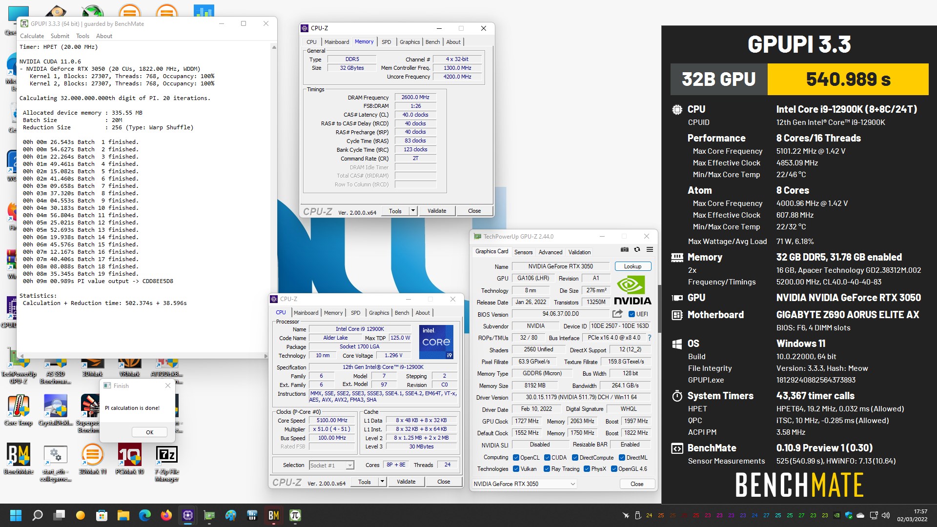Open Submit menu in GPUPI
The width and height of the screenshot is (937, 527).
click(x=60, y=36)
